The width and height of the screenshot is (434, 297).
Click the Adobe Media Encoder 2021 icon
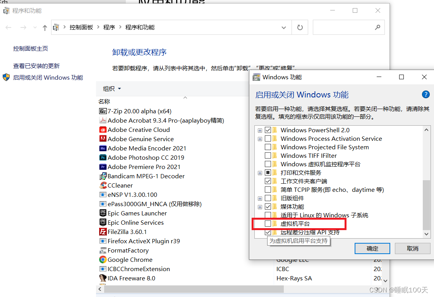pyautogui.click(x=103, y=148)
